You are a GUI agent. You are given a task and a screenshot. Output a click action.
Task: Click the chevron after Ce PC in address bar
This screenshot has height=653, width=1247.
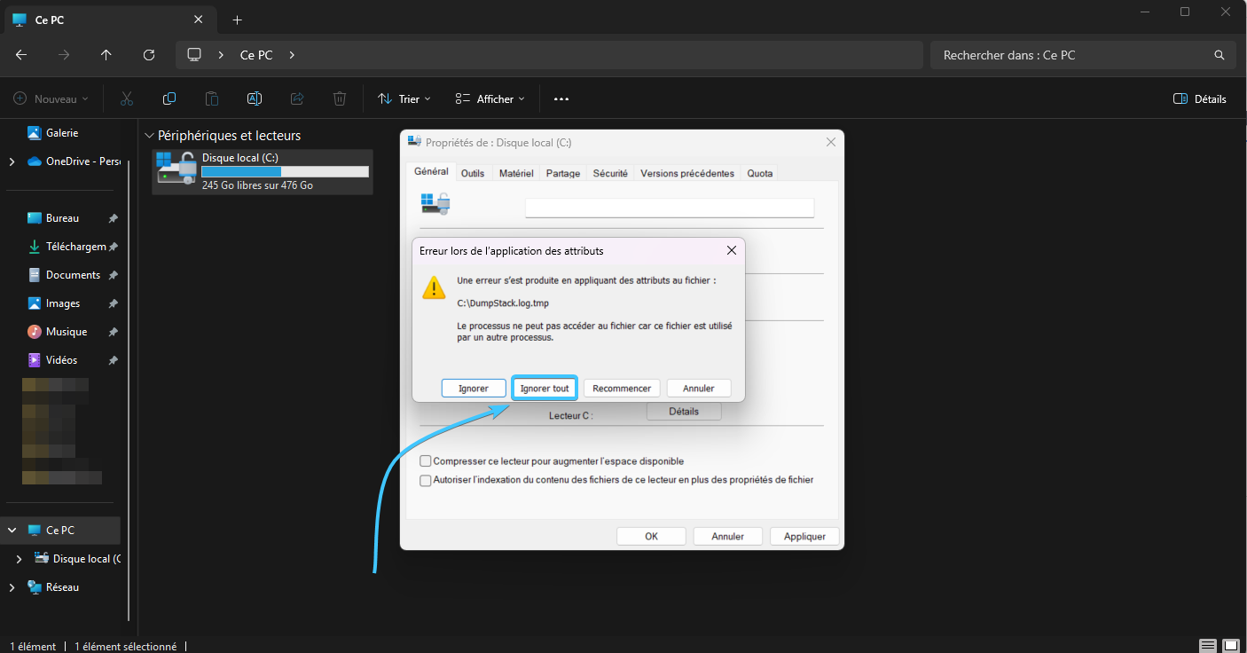[x=292, y=55]
